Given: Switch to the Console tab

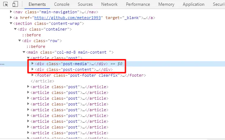Looking at the screenshot, I should click(62, 4).
